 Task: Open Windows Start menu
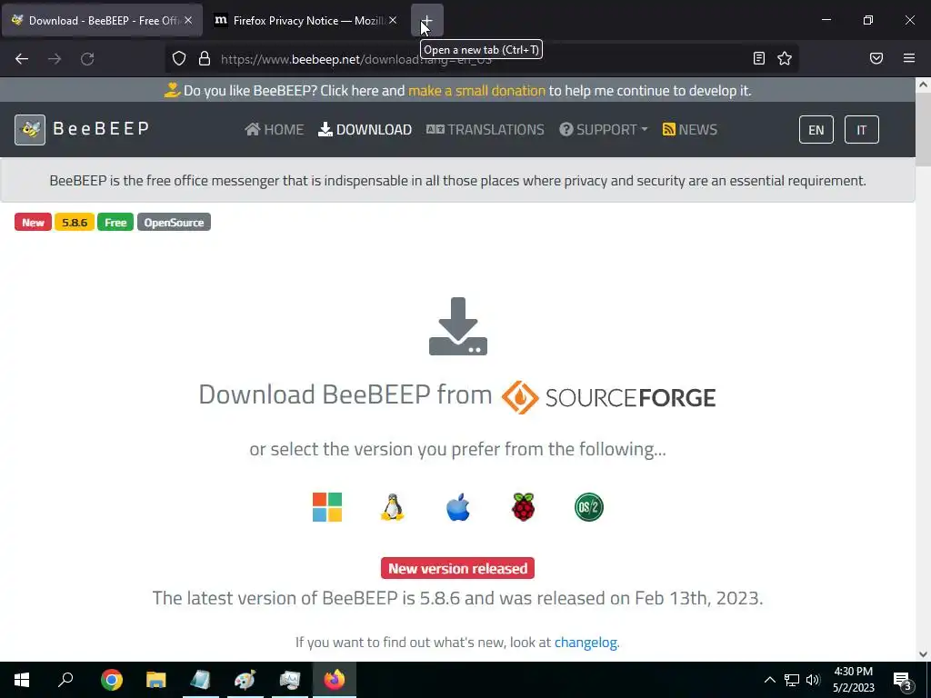pos(22,680)
